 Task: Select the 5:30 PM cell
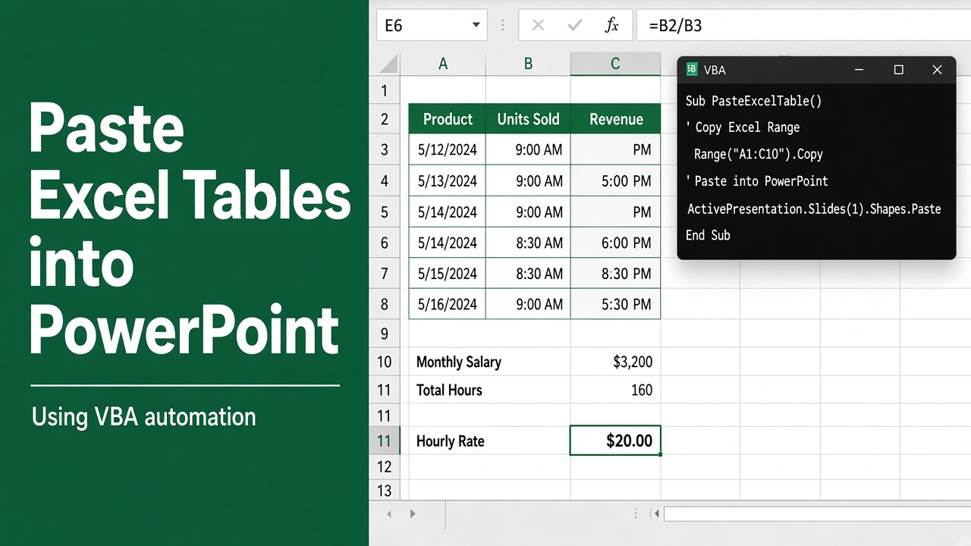tap(616, 304)
